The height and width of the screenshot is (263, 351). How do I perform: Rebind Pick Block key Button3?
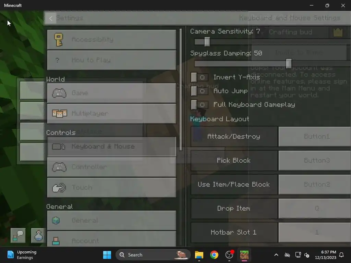pos(315,160)
